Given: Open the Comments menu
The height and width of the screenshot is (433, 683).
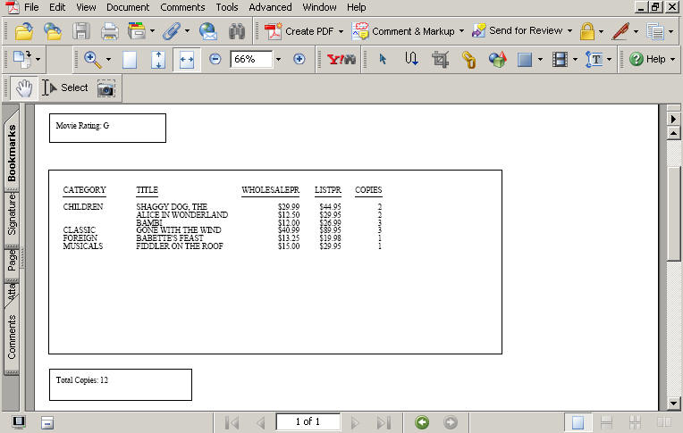Looking at the screenshot, I should coord(182,7).
